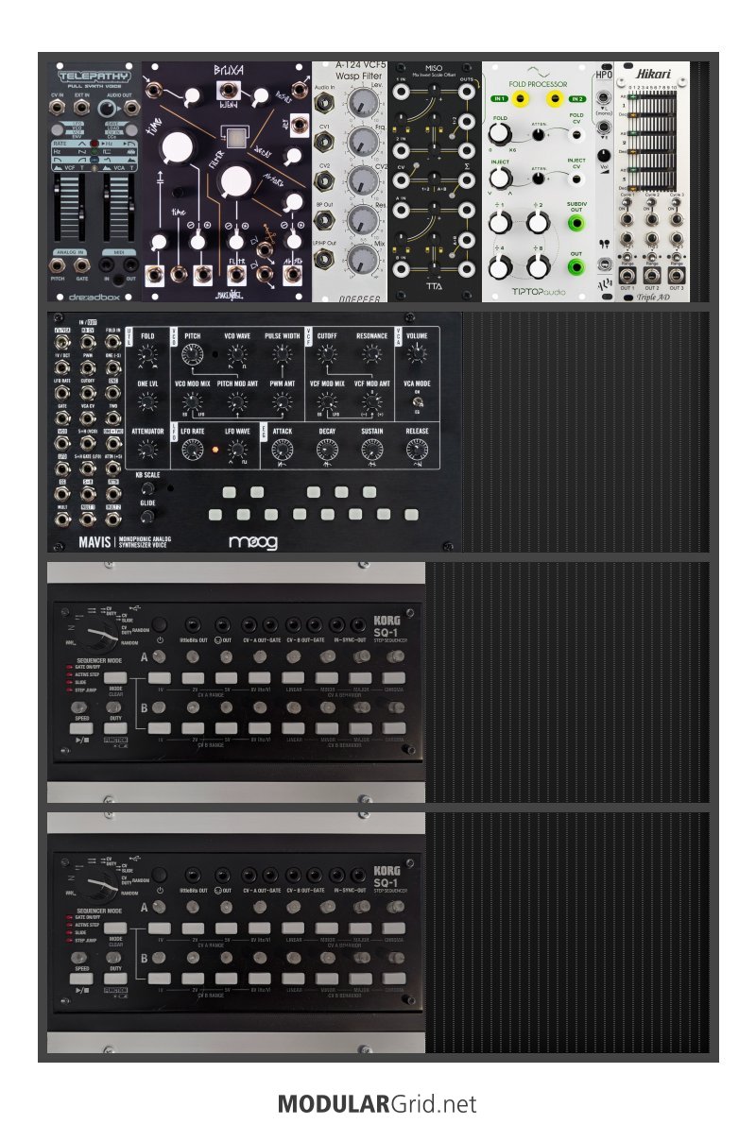This screenshot has height=1124, width=756.
Task: Click the Bruxa blend jack
Action: (228, 91)
